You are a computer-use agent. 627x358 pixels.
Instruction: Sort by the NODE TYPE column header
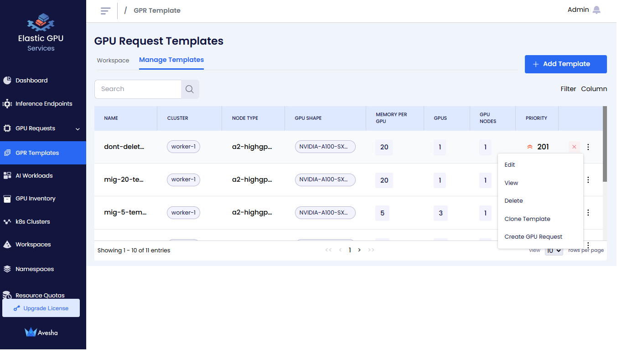coord(245,118)
